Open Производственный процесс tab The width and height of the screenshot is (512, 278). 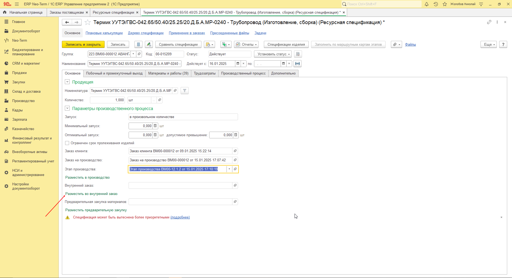[243, 73]
